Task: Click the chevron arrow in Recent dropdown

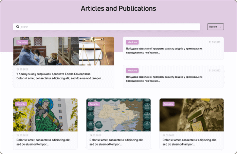Action: (221, 27)
